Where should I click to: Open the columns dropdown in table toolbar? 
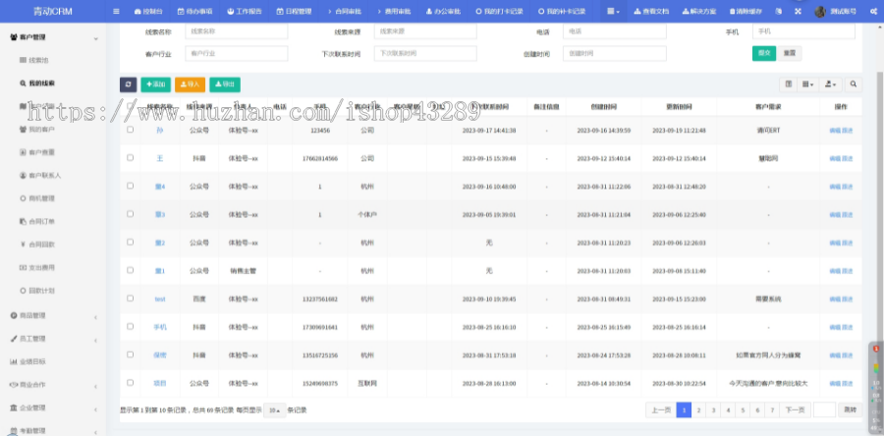click(808, 85)
